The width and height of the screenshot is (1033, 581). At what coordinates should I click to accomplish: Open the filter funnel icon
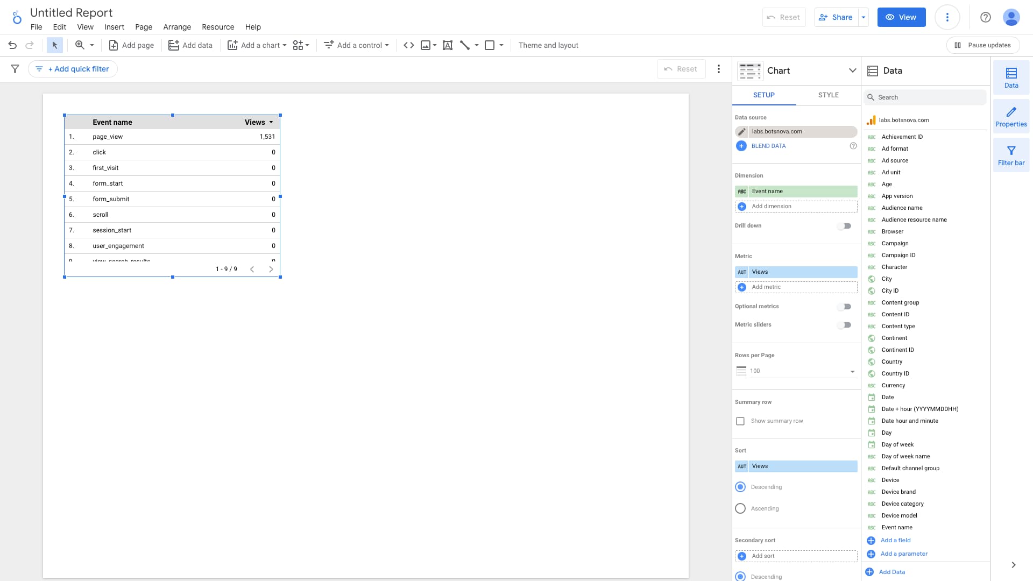click(x=15, y=69)
